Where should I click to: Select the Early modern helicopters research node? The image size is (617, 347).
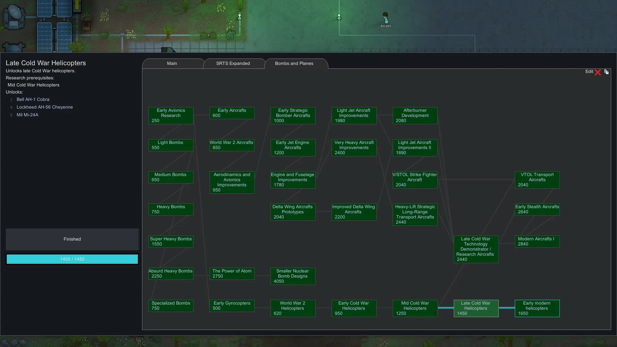coord(537,308)
